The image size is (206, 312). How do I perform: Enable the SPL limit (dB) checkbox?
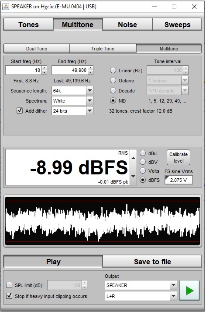pyautogui.click(x=9, y=285)
